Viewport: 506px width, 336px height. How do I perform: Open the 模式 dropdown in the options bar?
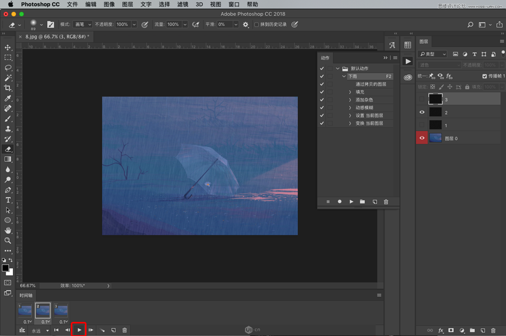(x=83, y=25)
